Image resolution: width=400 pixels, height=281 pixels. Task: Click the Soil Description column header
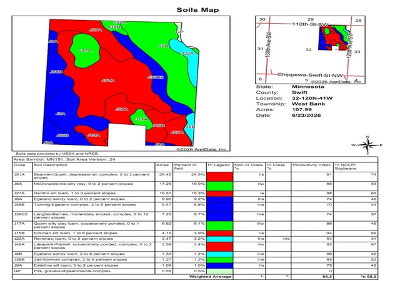tap(50, 165)
